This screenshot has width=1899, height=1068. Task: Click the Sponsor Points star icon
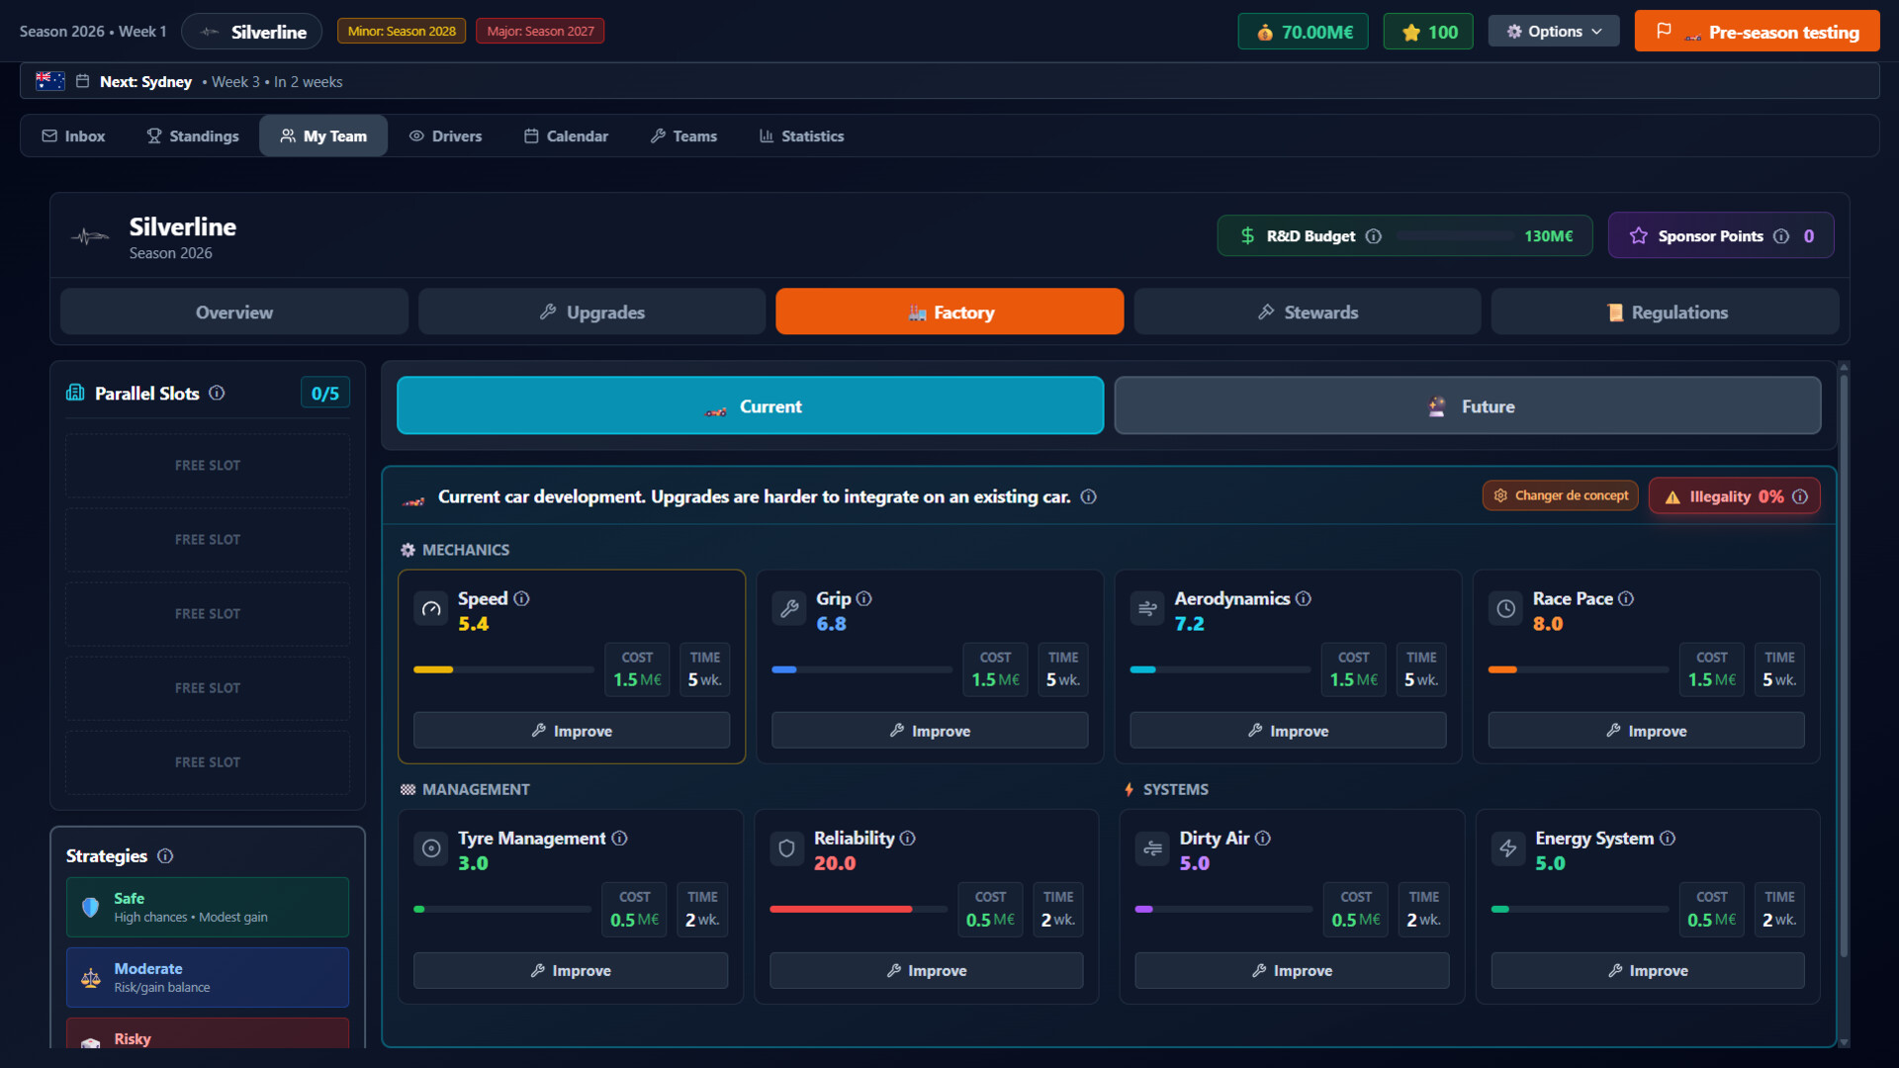click(1639, 235)
